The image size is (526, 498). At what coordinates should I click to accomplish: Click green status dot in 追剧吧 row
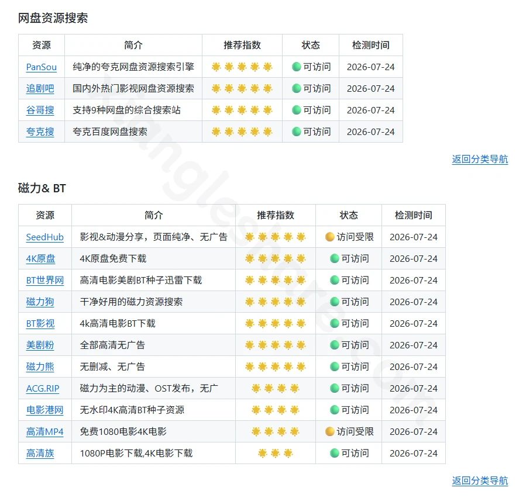[x=297, y=88]
